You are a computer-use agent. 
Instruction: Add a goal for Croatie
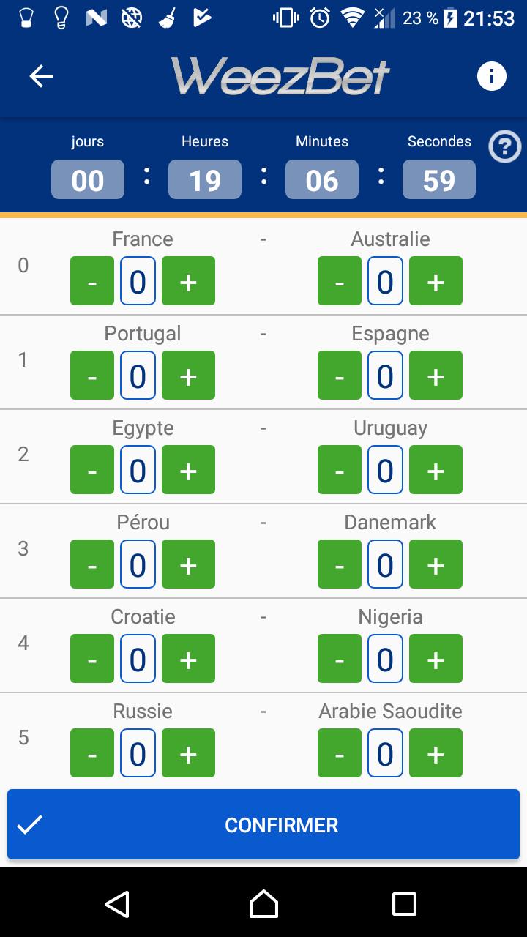(188, 659)
